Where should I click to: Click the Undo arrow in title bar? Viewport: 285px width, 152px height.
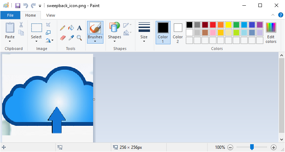click(26, 6)
